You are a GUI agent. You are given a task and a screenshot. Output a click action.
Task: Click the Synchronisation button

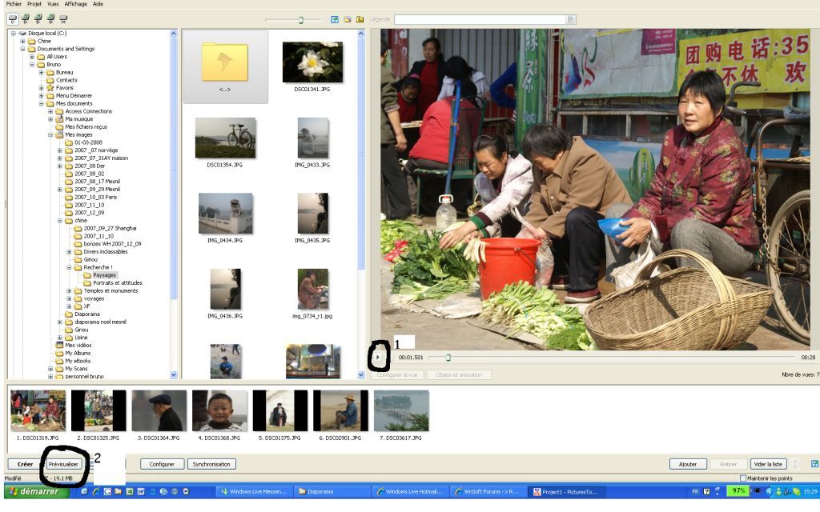(211, 464)
